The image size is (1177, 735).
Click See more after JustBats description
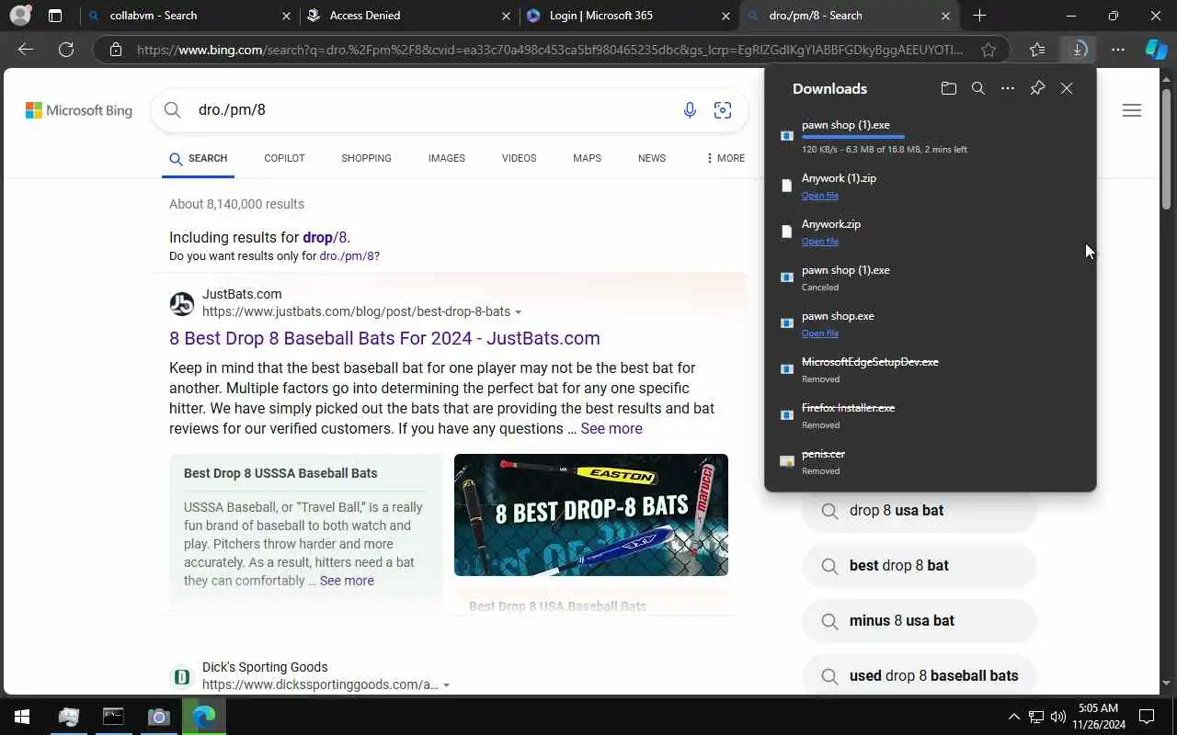coord(611,428)
